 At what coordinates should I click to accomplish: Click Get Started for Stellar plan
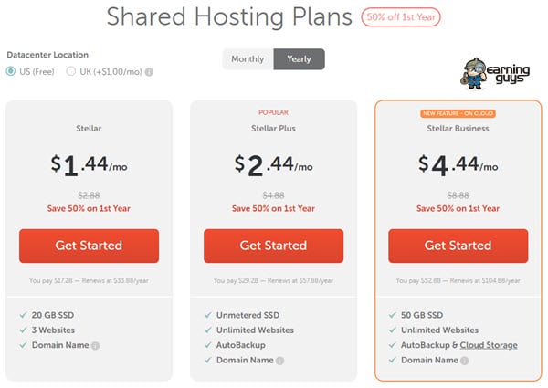pos(90,246)
